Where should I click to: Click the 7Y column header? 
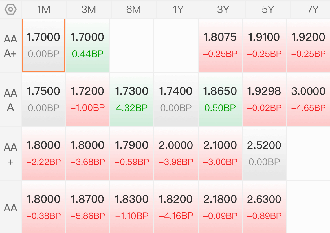tap(312, 10)
